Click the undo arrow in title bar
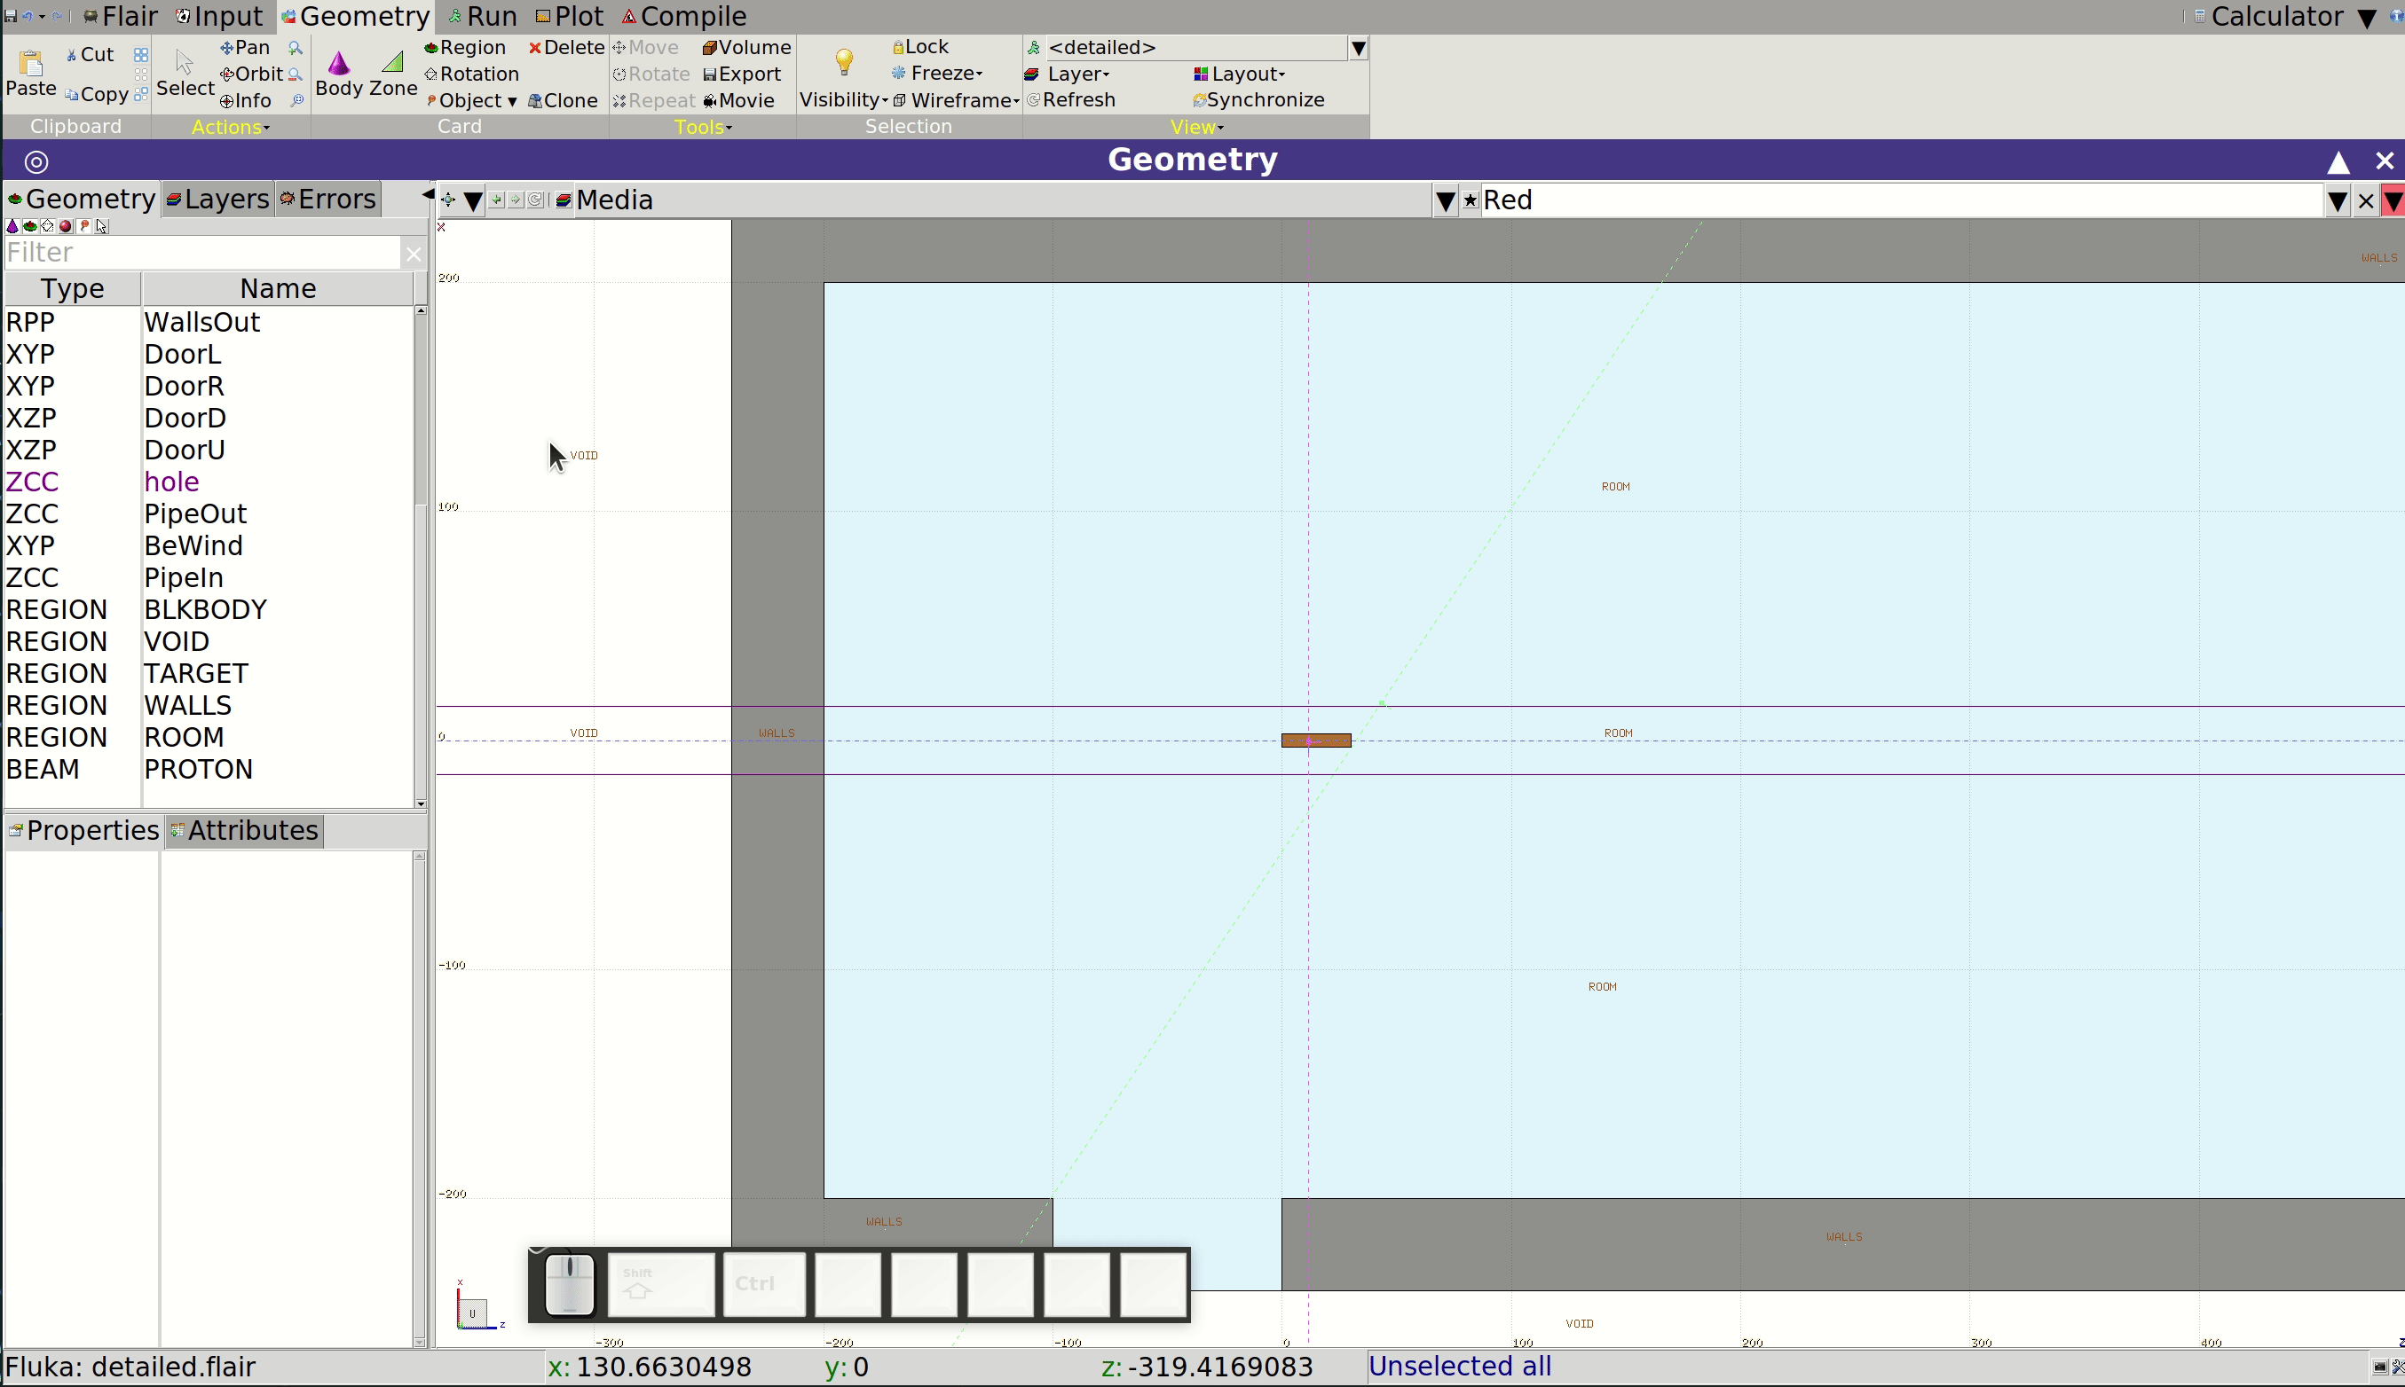 pos(28,16)
